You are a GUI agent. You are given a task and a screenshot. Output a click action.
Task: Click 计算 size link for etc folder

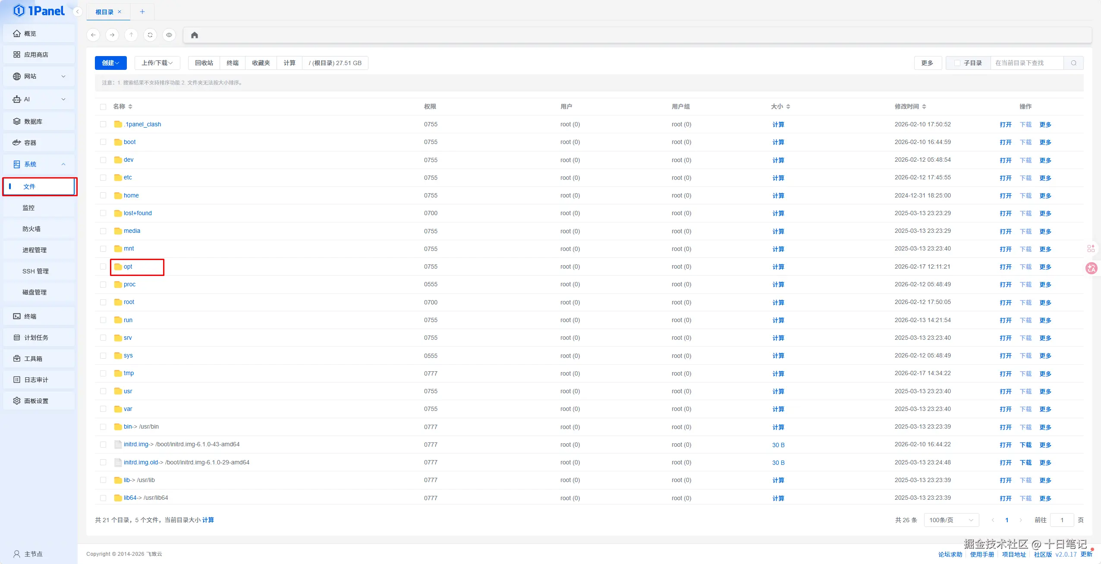[x=778, y=178]
